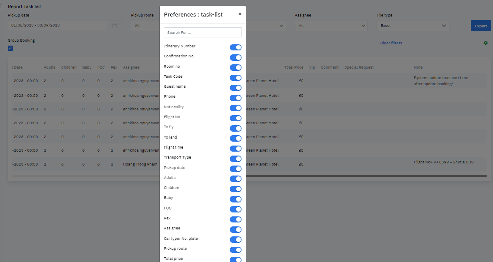Toggle the Itinerary Number column switch
The width and height of the screenshot is (493, 262).
click(x=235, y=47)
